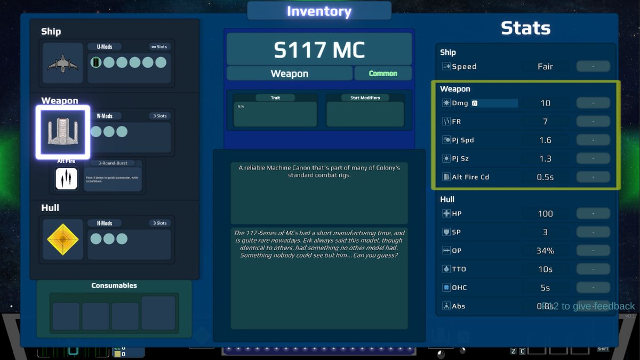This screenshot has height=360, width=640.
Task: Click the U-Mods label
Action: point(104,46)
